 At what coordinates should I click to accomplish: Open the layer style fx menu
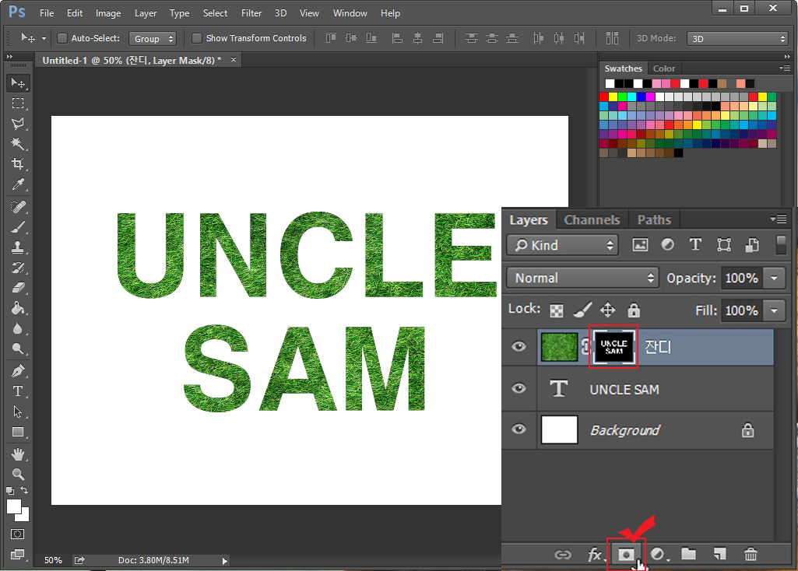595,554
